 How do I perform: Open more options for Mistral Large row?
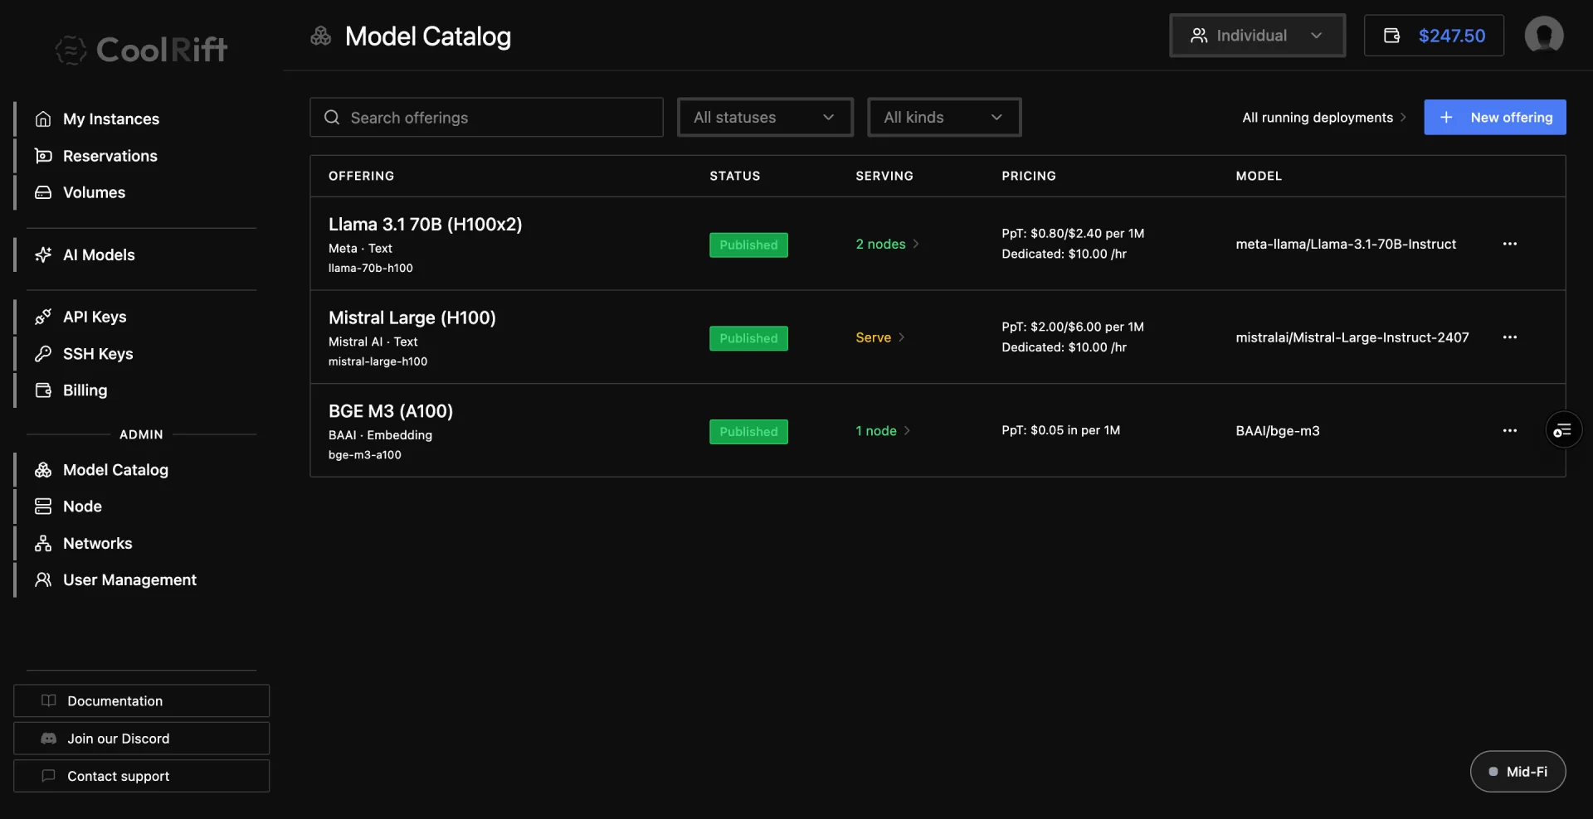coord(1510,337)
